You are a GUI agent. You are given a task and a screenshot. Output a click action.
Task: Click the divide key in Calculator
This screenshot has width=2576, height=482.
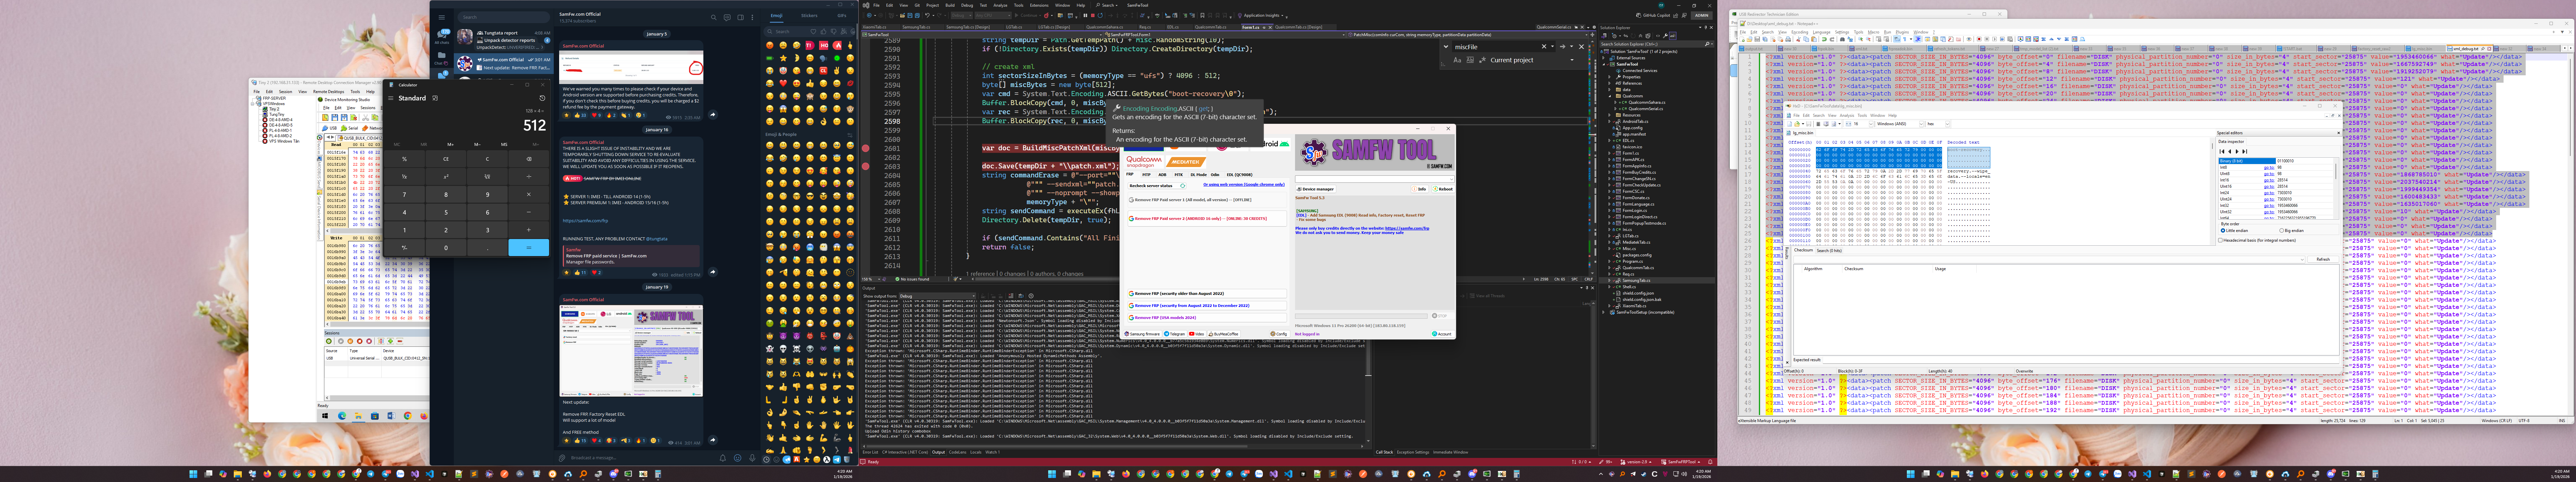529,177
